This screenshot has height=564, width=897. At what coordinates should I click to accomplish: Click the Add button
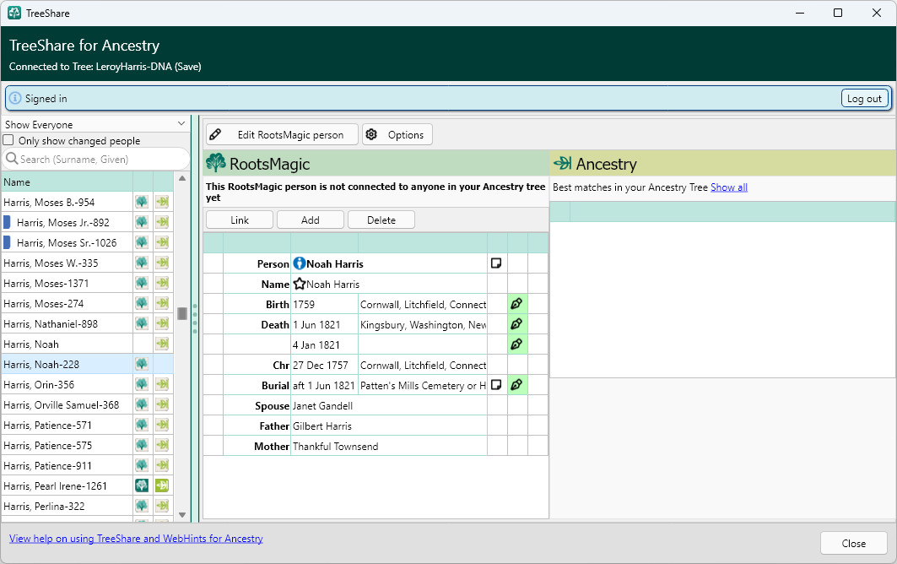(x=311, y=220)
